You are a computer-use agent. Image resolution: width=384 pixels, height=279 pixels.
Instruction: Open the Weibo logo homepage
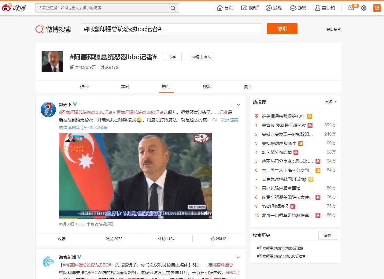[x=14, y=8]
